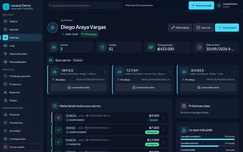
Task: Click the Diego Araya Vargas avatar circle
Action: [x=53, y=28]
